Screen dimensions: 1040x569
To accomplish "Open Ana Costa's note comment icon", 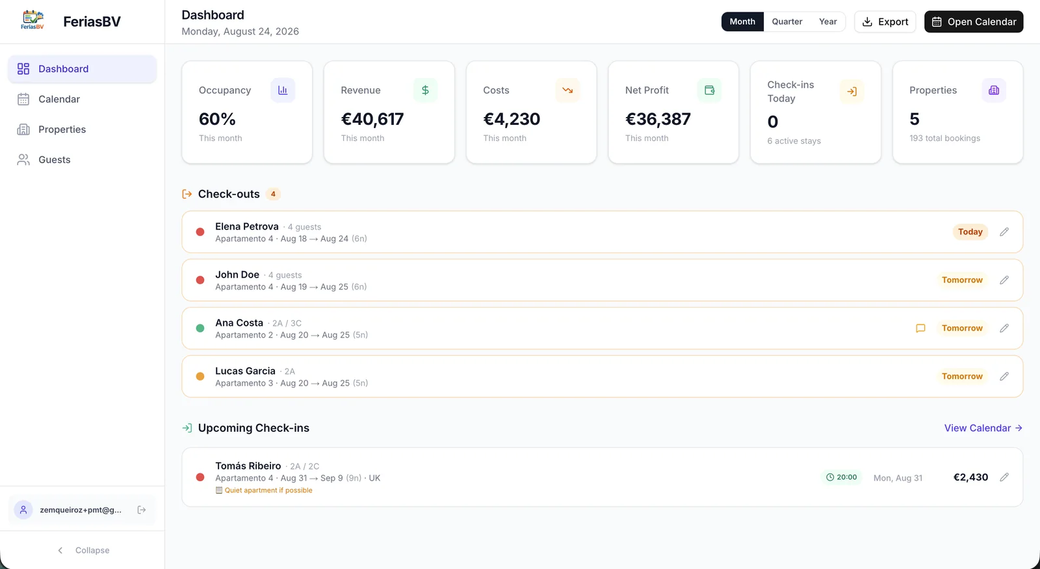I will (920, 328).
